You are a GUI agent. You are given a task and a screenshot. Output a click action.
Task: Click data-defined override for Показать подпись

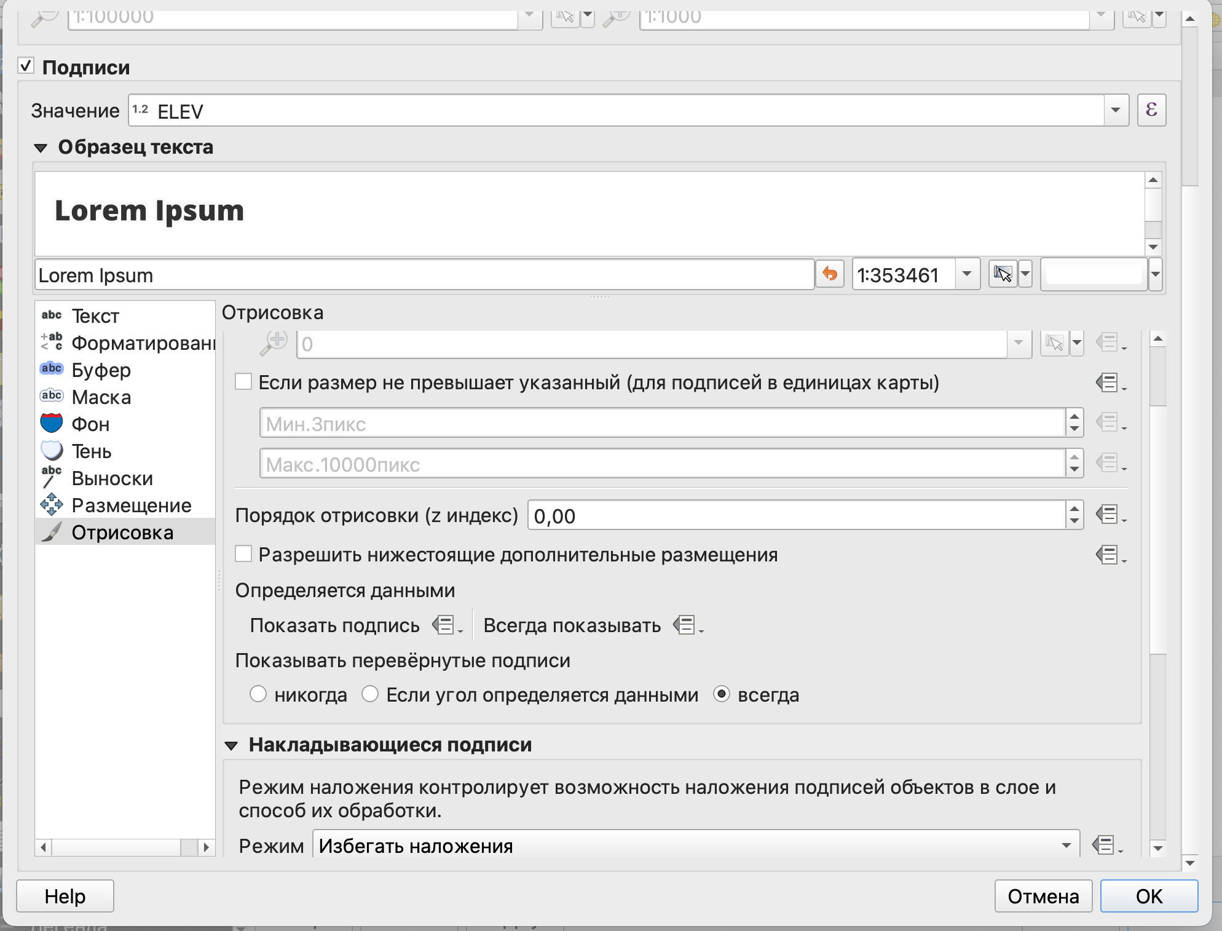(x=445, y=625)
